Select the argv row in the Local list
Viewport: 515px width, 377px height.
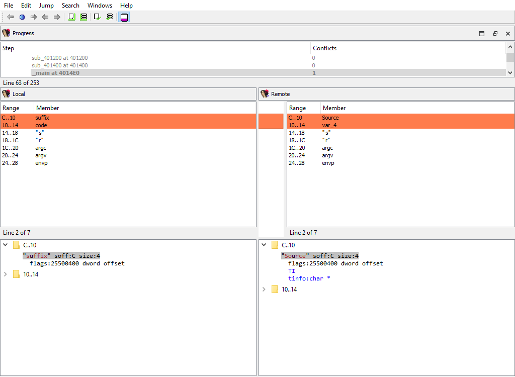(41, 155)
